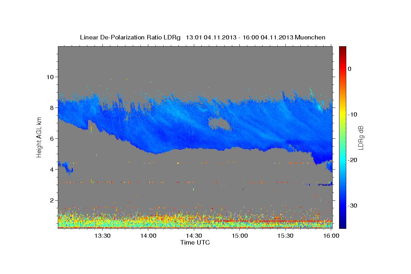
Task: Click the colorbar value -10
Action: (x=352, y=114)
